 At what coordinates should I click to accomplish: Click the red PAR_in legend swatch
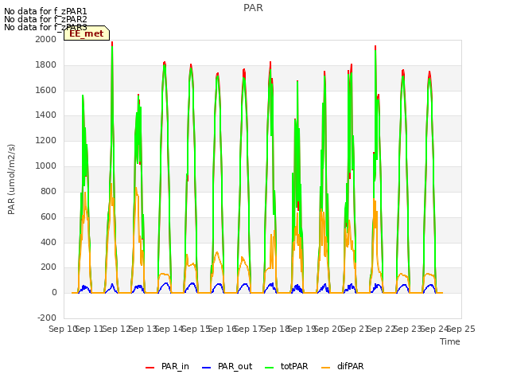(x=150, y=368)
